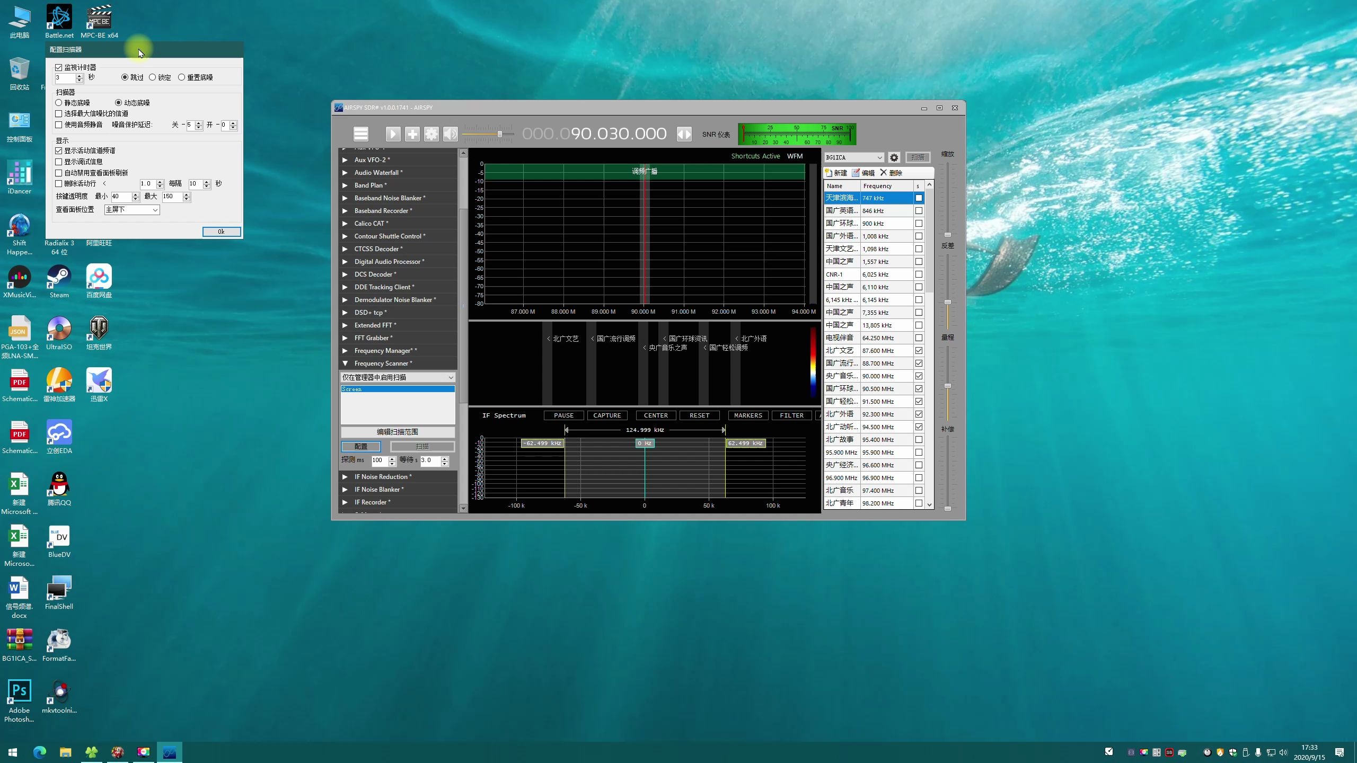The height and width of the screenshot is (763, 1357).
Task: Click PAUSE in IF Spectrum
Action: [563, 415]
